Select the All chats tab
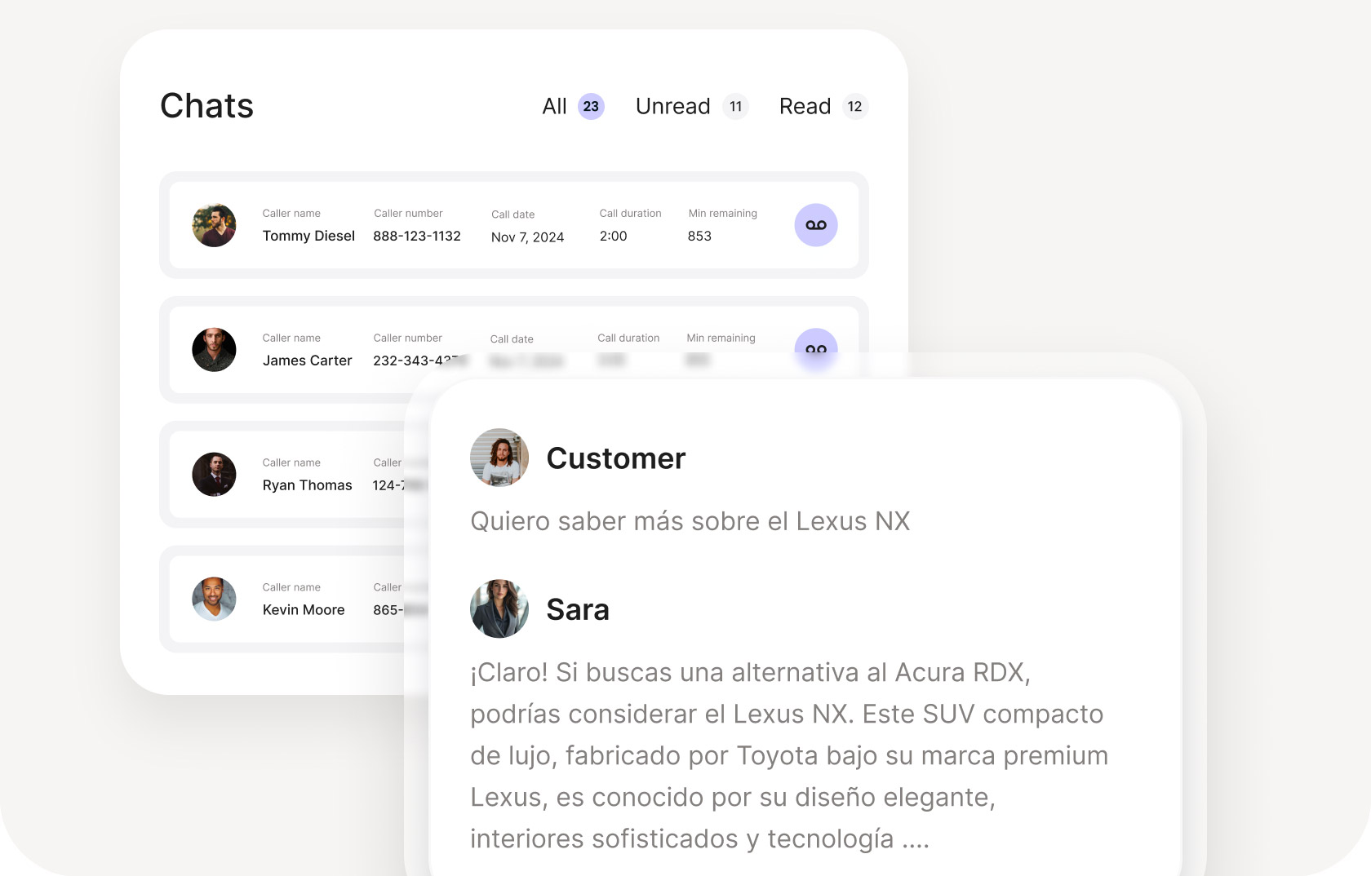This screenshot has height=876, width=1371. [573, 106]
